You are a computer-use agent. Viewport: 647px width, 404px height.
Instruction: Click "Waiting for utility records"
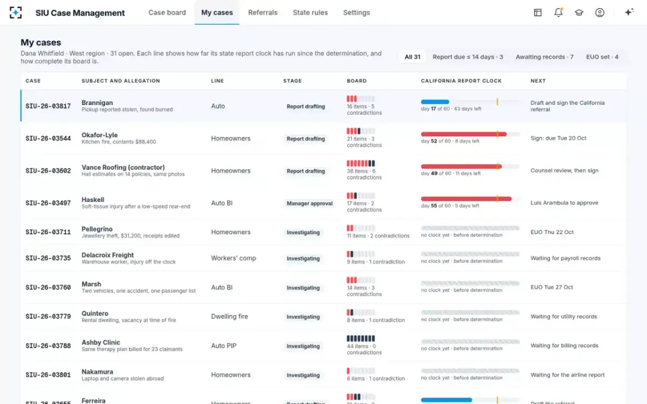click(564, 317)
